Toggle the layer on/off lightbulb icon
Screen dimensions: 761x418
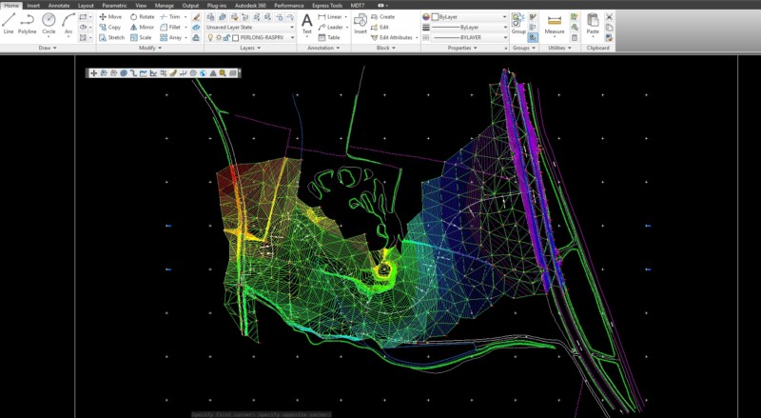tap(209, 37)
